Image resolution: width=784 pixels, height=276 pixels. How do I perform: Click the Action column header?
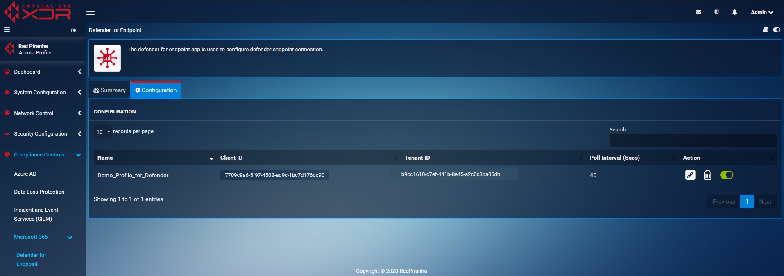click(728, 158)
